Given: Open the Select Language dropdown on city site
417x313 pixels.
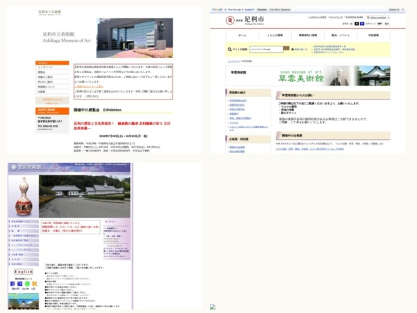Looking at the screenshot, I should click(x=378, y=17).
